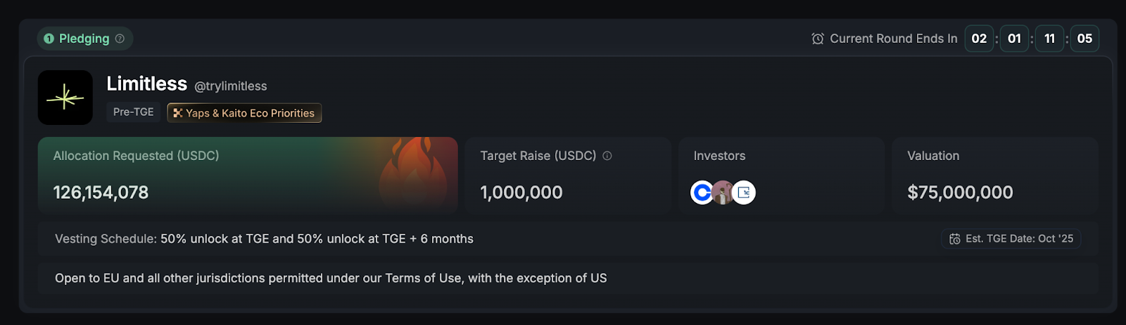This screenshot has width=1126, height=325.
Task: Click the info icon beside Target Raise
Action: (607, 156)
